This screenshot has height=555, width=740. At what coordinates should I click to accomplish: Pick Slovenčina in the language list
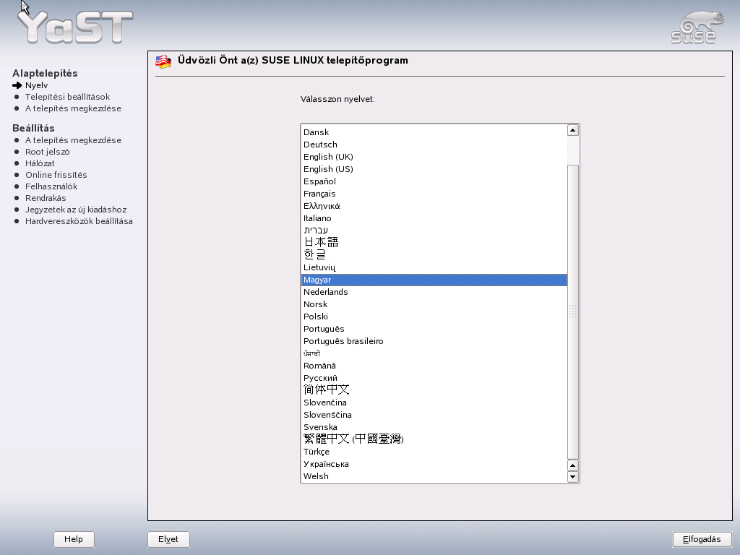tap(434, 403)
